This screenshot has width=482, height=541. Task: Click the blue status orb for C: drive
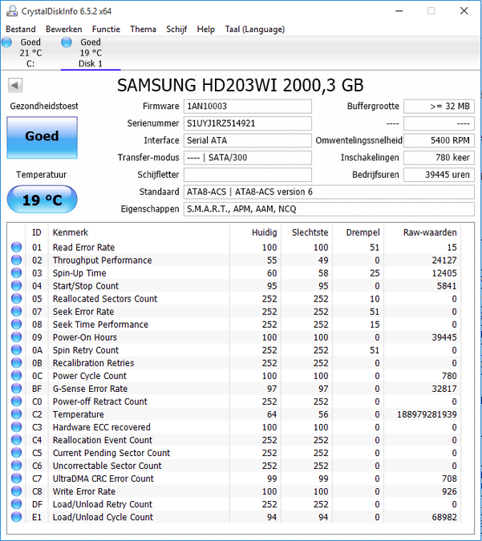click(7, 42)
